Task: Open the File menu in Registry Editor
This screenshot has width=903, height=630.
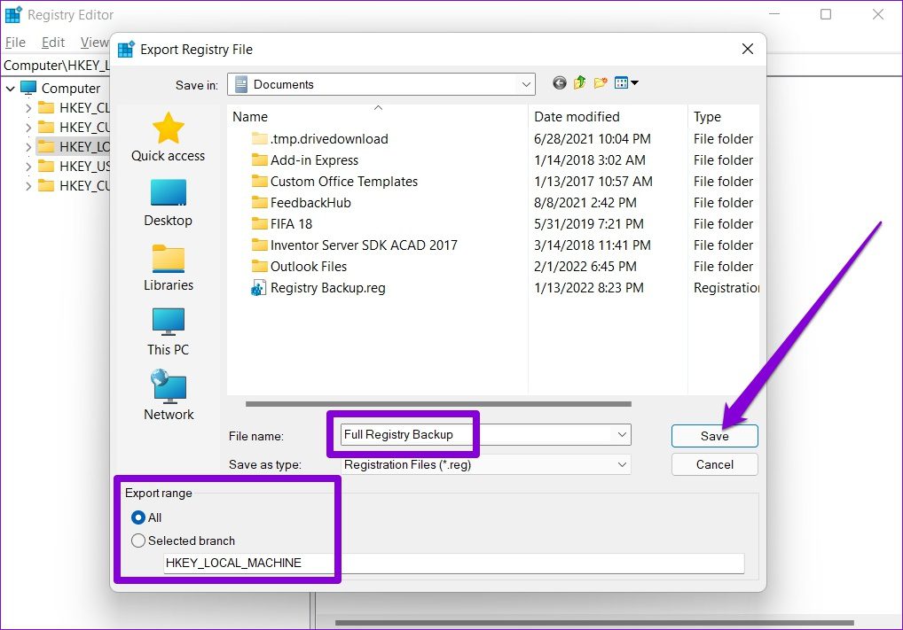Action: [15, 42]
